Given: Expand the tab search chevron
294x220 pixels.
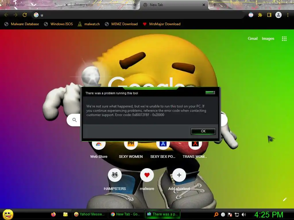Looking at the screenshot, I should [x=260, y=5].
